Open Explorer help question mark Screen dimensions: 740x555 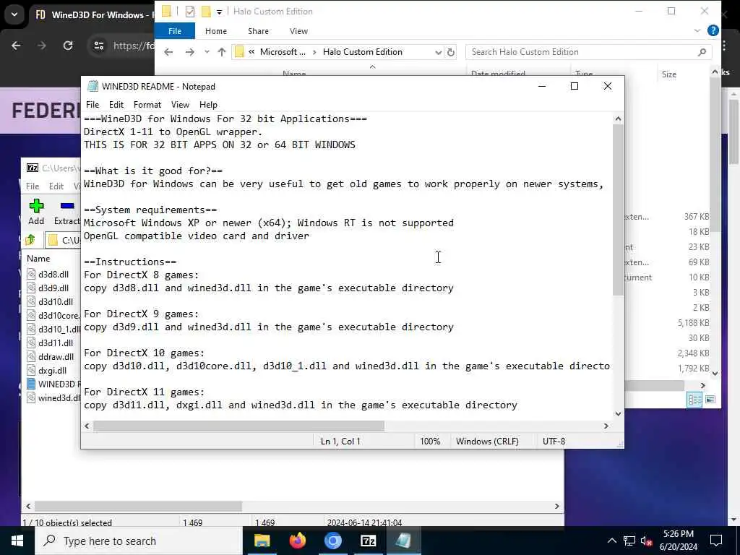tap(713, 30)
